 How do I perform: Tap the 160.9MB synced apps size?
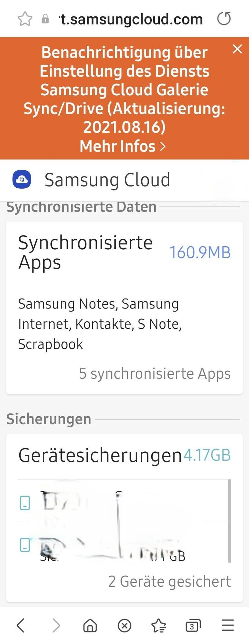point(200,252)
